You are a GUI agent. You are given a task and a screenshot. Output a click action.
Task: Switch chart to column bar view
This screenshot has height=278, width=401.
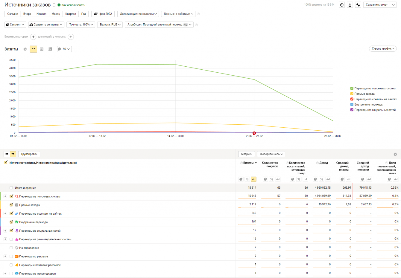(50, 49)
